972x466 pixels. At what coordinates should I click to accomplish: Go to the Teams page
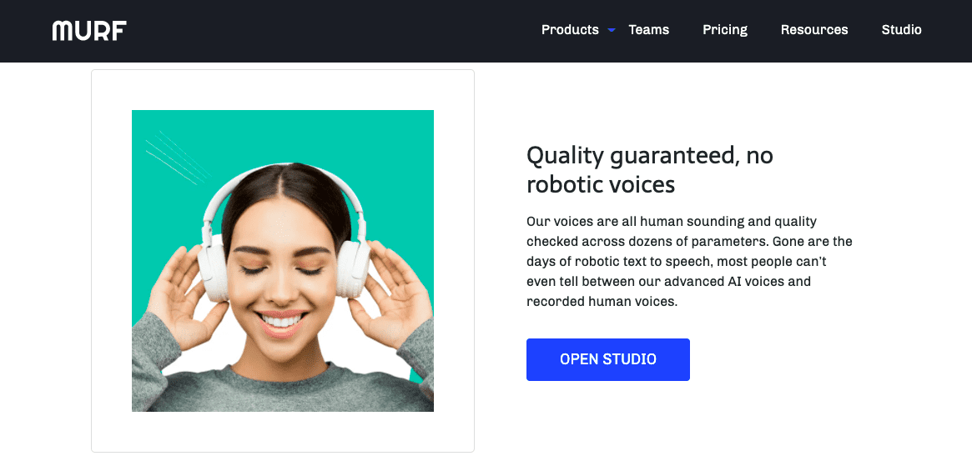point(648,30)
